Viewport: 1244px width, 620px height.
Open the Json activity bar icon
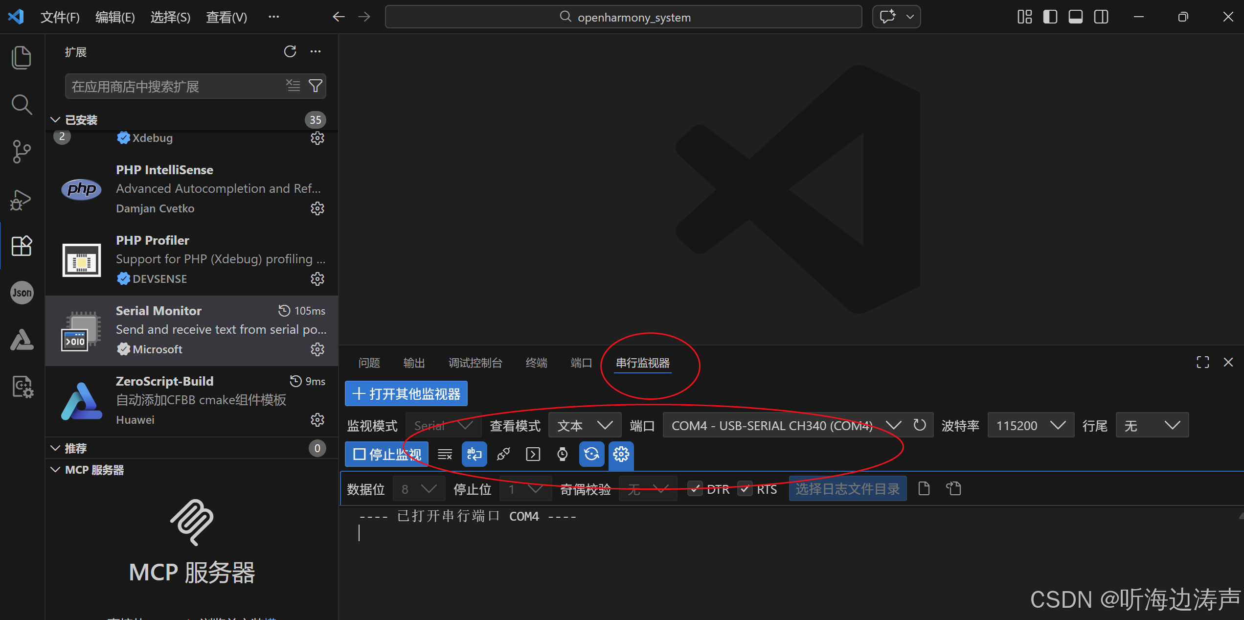pos(22,293)
